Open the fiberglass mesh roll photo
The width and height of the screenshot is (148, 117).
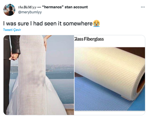(x=110, y=75)
